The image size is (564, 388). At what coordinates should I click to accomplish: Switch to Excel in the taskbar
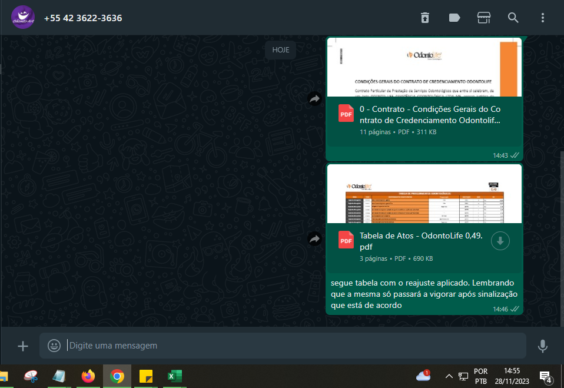pyautogui.click(x=175, y=376)
